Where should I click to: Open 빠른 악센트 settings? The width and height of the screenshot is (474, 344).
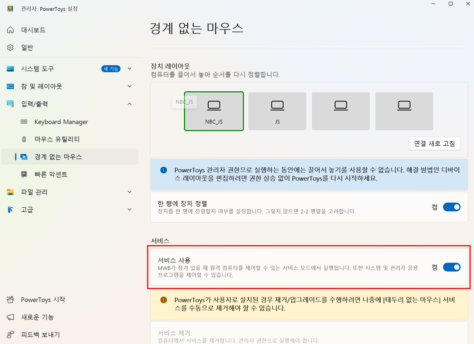point(70,174)
